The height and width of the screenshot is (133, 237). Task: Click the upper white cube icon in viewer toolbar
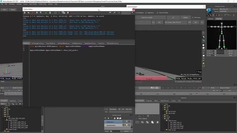pyautogui.click(x=203, y=45)
